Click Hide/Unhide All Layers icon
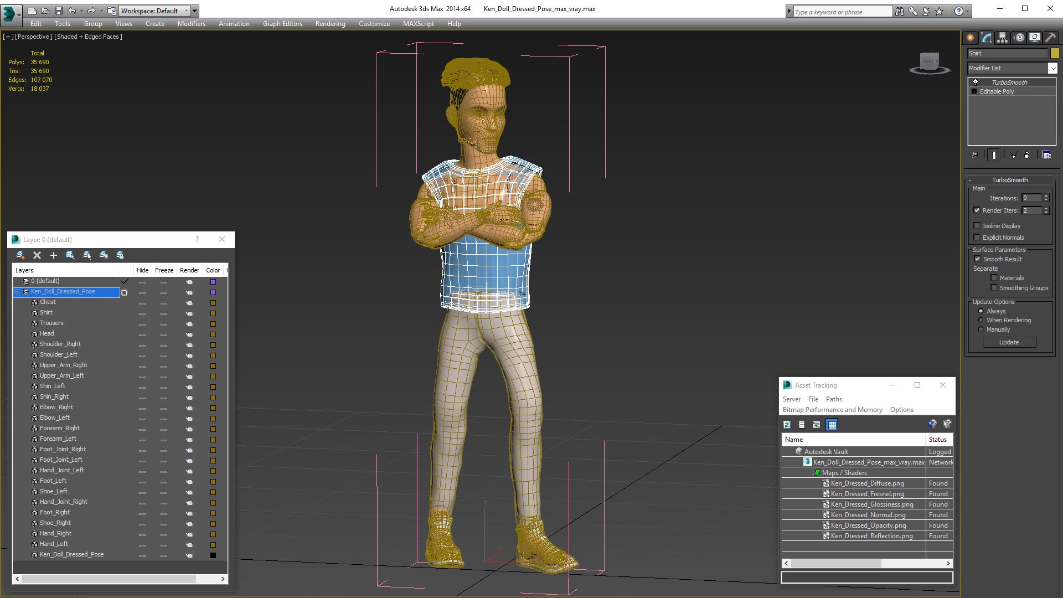The image size is (1063, 598). click(104, 255)
